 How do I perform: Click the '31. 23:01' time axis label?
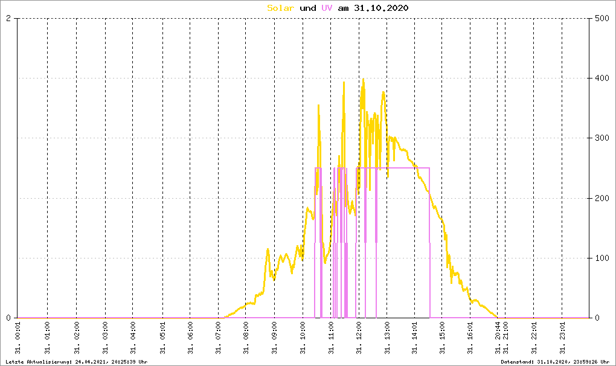click(562, 338)
